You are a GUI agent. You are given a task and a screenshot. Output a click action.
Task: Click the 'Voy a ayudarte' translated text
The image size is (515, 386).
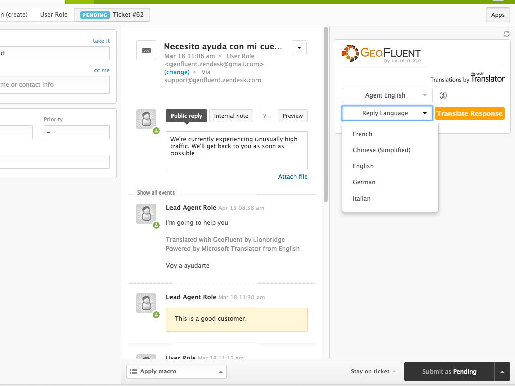188,266
